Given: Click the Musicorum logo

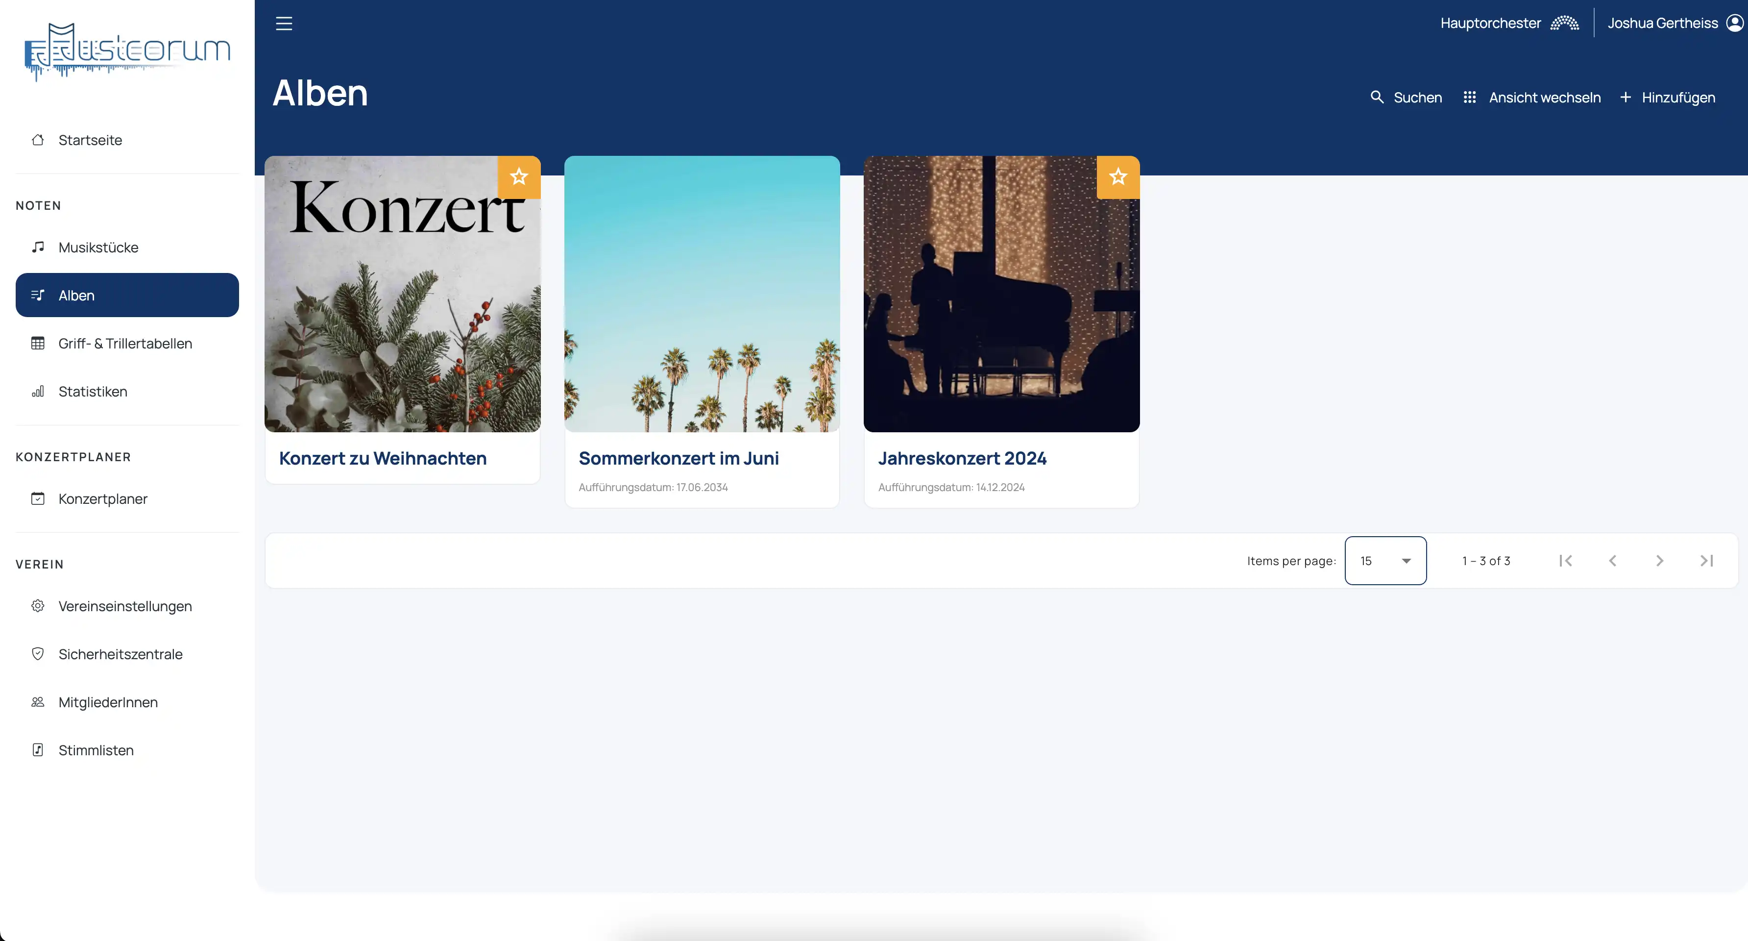Looking at the screenshot, I should pos(127,51).
